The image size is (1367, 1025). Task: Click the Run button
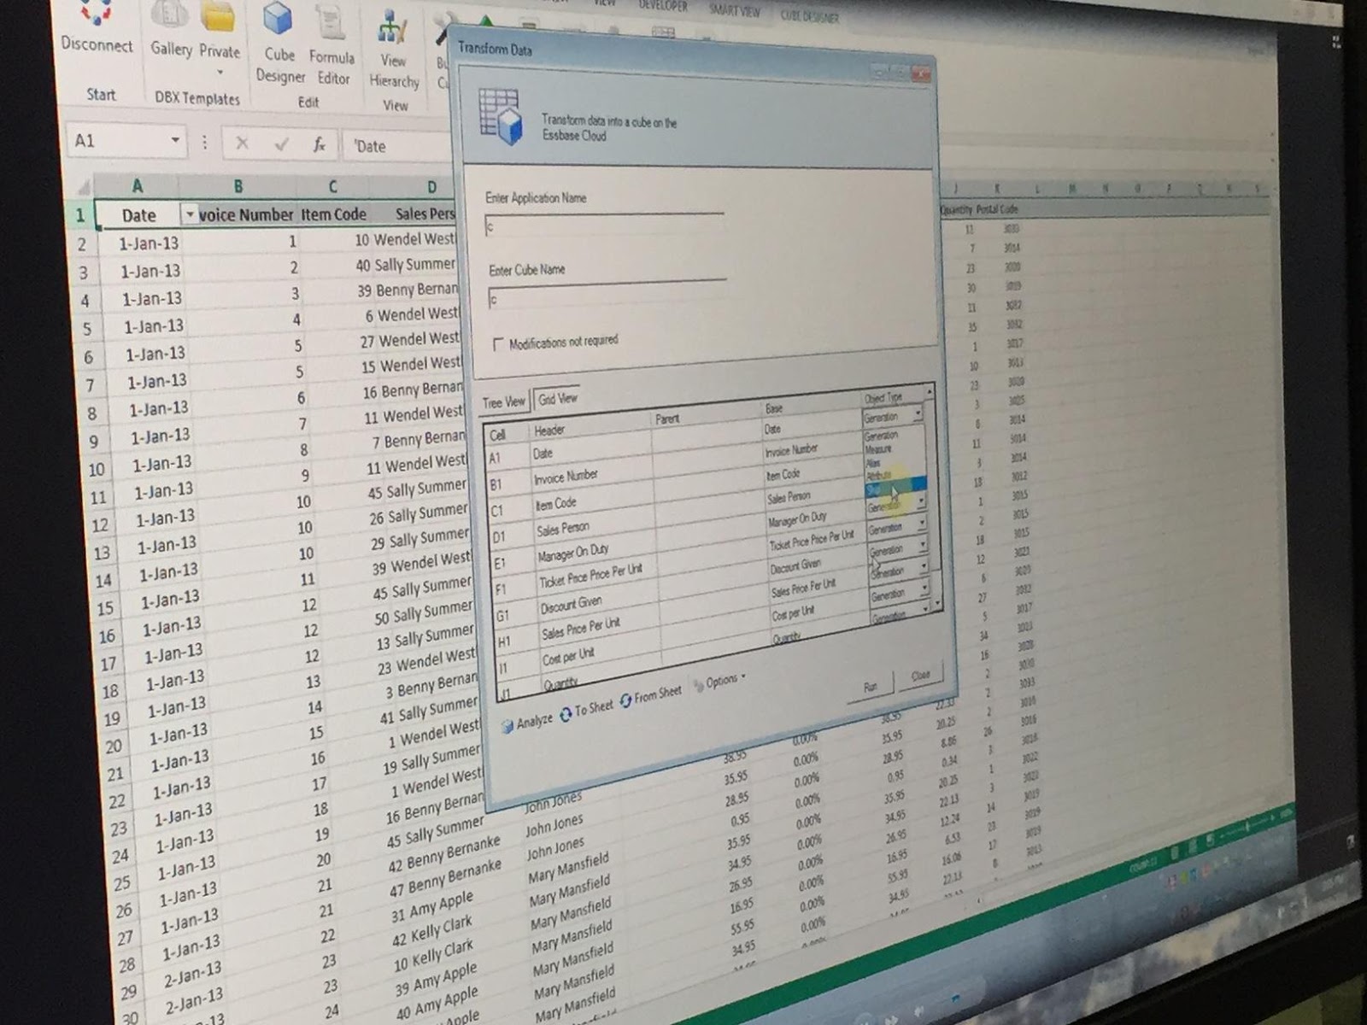pyautogui.click(x=870, y=687)
